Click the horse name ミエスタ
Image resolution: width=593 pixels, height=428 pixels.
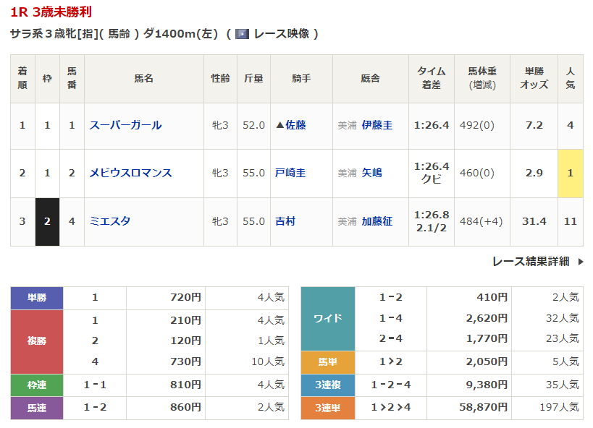(110, 221)
